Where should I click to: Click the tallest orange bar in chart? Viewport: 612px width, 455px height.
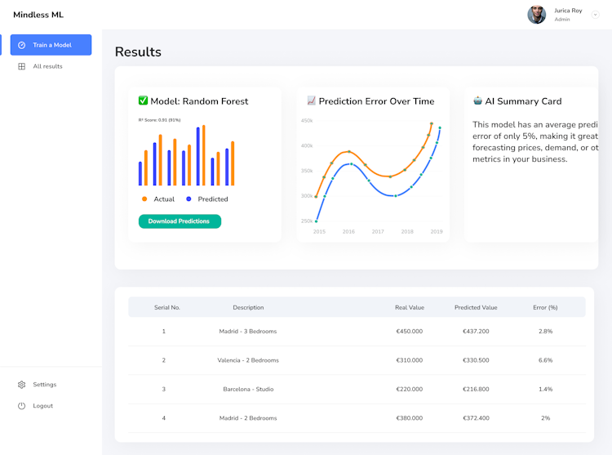pyautogui.click(x=204, y=155)
